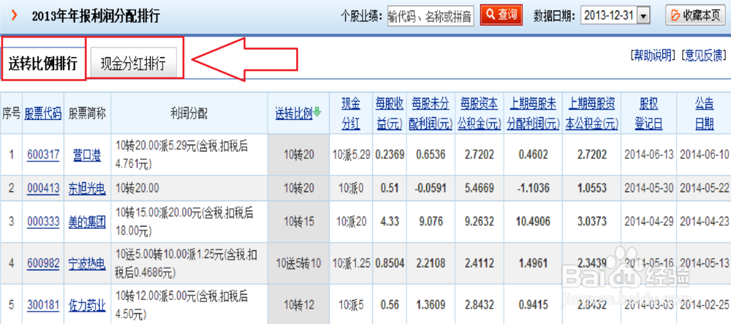The height and width of the screenshot is (324, 731).
Task: Click undistributed profit value -0.0591
Action: (431, 189)
